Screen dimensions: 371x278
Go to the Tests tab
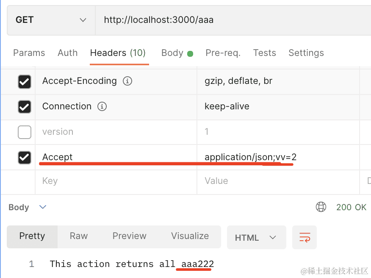[x=264, y=53]
